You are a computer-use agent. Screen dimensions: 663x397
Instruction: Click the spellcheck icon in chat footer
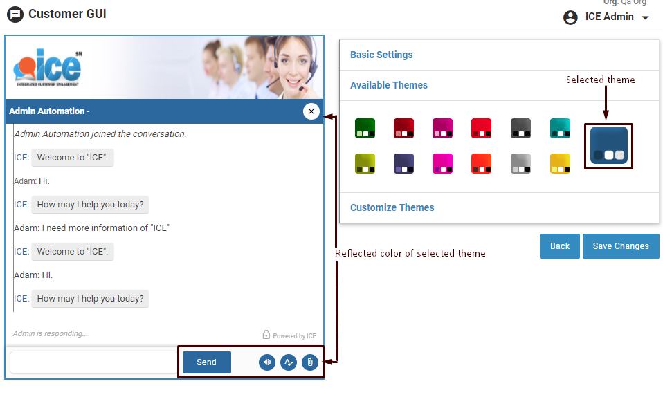tap(289, 362)
